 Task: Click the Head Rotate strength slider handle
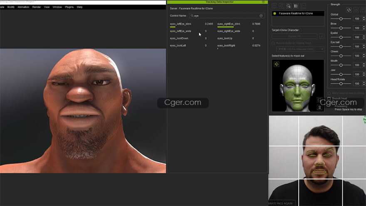(x=341, y=83)
